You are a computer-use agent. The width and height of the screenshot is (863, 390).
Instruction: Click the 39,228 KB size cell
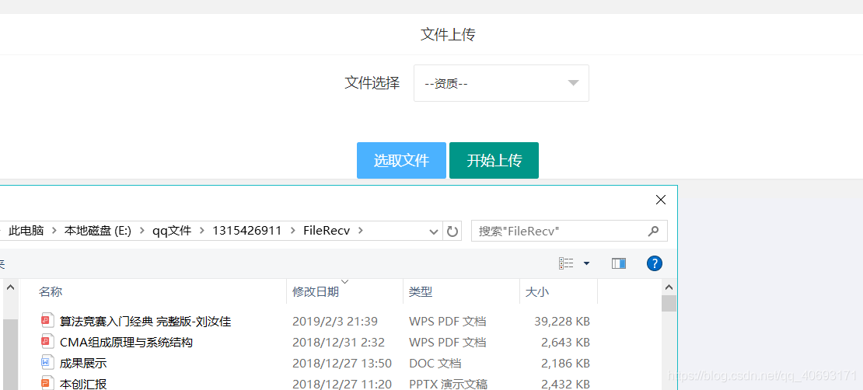(x=562, y=321)
